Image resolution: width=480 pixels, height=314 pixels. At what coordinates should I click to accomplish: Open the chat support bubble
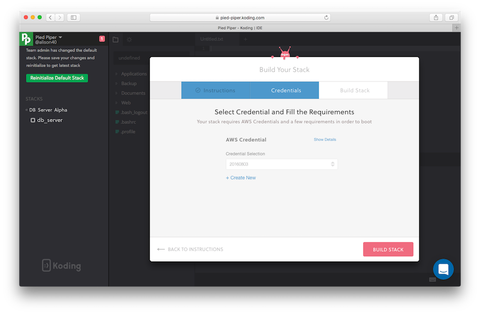443,269
